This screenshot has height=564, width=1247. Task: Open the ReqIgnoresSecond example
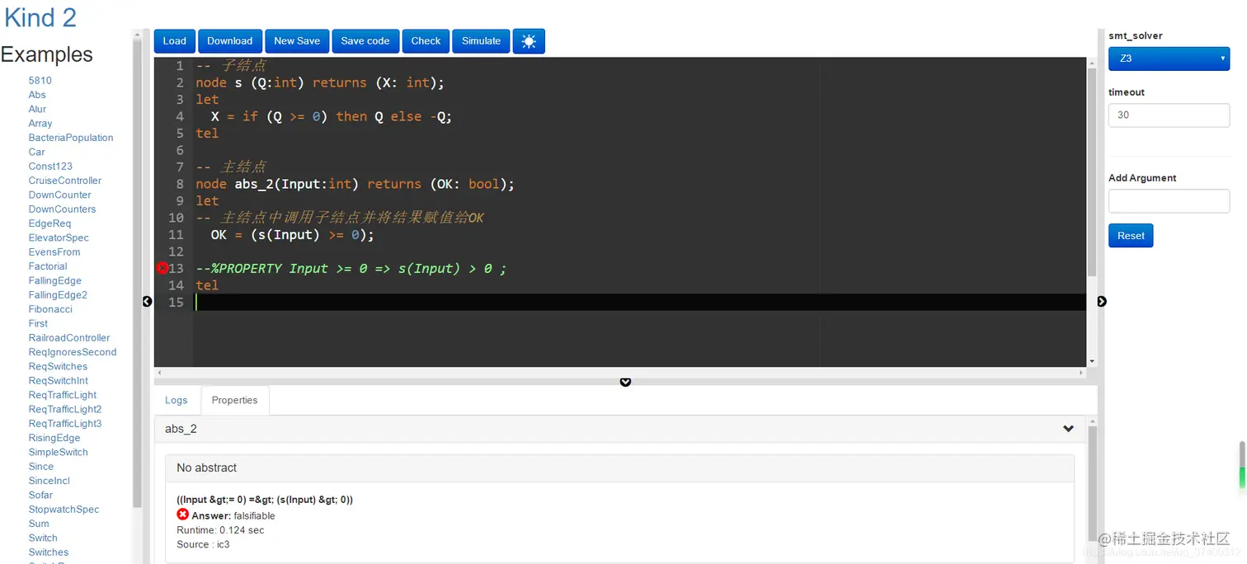[x=73, y=352]
